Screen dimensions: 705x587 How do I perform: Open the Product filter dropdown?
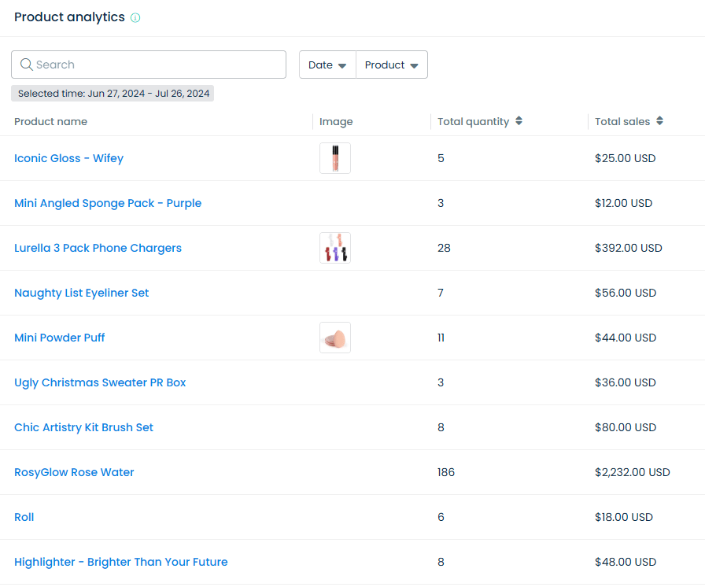391,65
